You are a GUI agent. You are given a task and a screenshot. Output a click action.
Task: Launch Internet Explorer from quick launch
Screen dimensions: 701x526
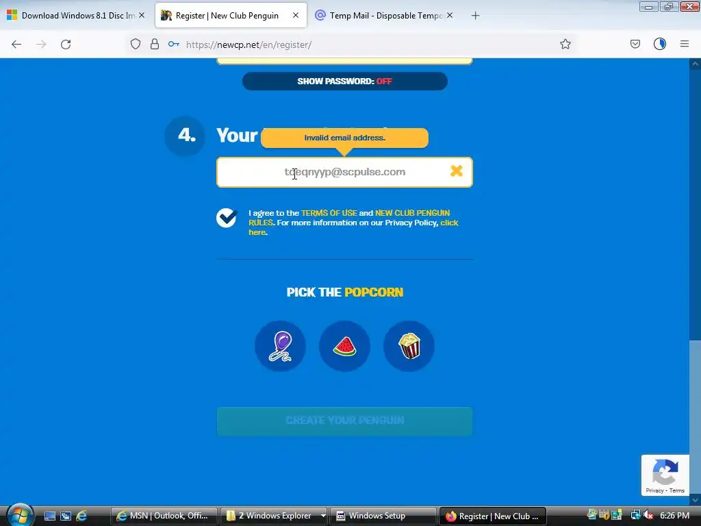(81, 516)
